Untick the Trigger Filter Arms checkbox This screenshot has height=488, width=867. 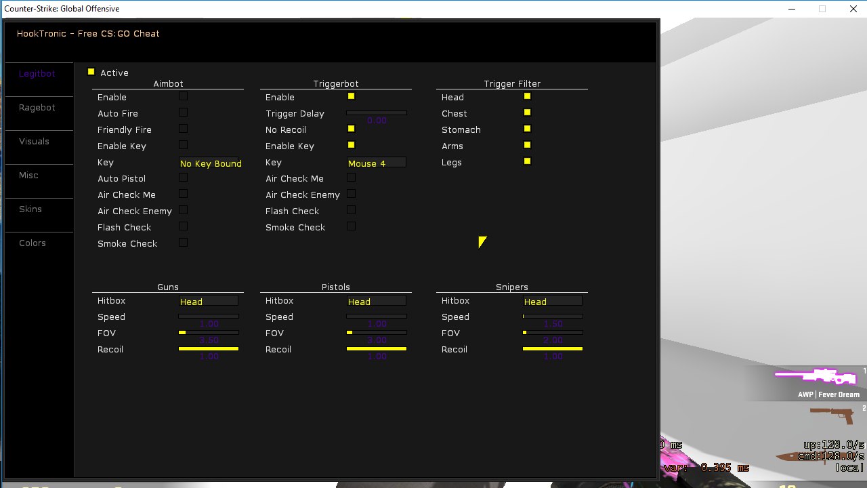[527, 145]
